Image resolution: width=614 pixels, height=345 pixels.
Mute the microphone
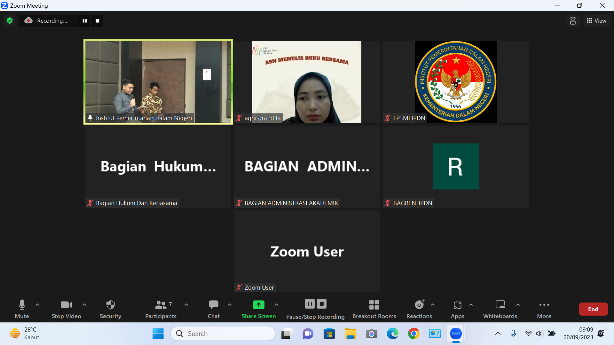click(22, 309)
